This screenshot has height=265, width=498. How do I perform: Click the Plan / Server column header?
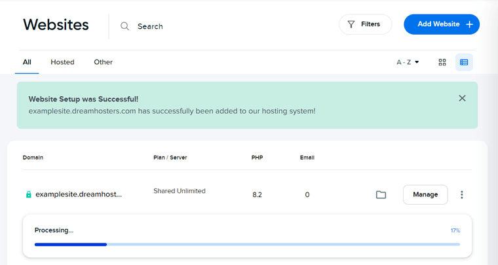click(170, 158)
